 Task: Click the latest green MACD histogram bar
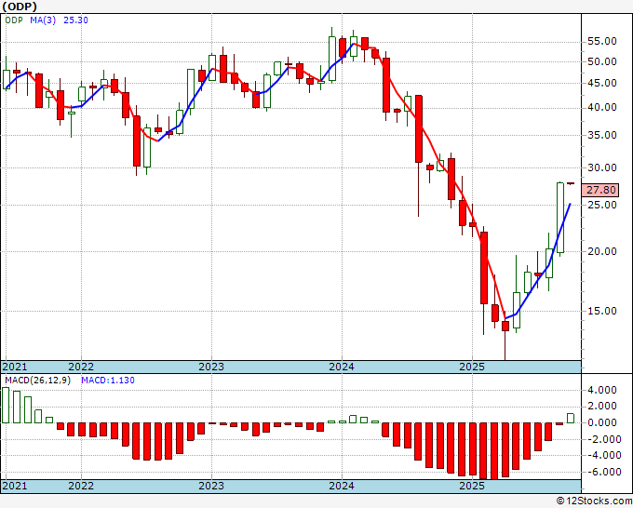click(x=571, y=419)
